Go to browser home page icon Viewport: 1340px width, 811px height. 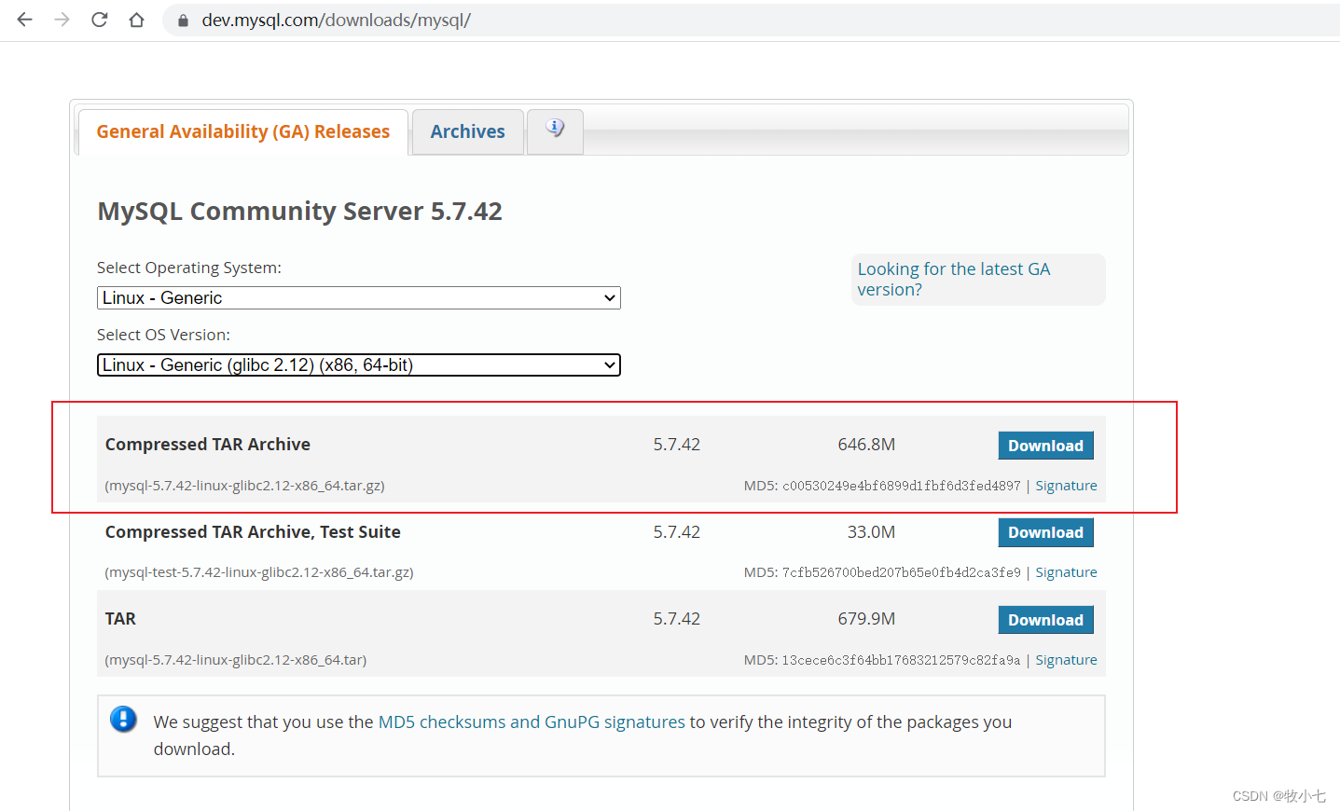[x=137, y=20]
